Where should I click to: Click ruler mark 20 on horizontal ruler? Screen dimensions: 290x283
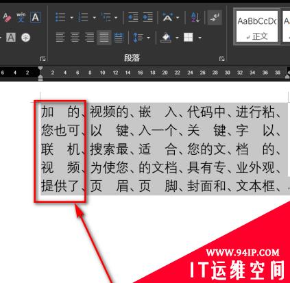[165, 73]
